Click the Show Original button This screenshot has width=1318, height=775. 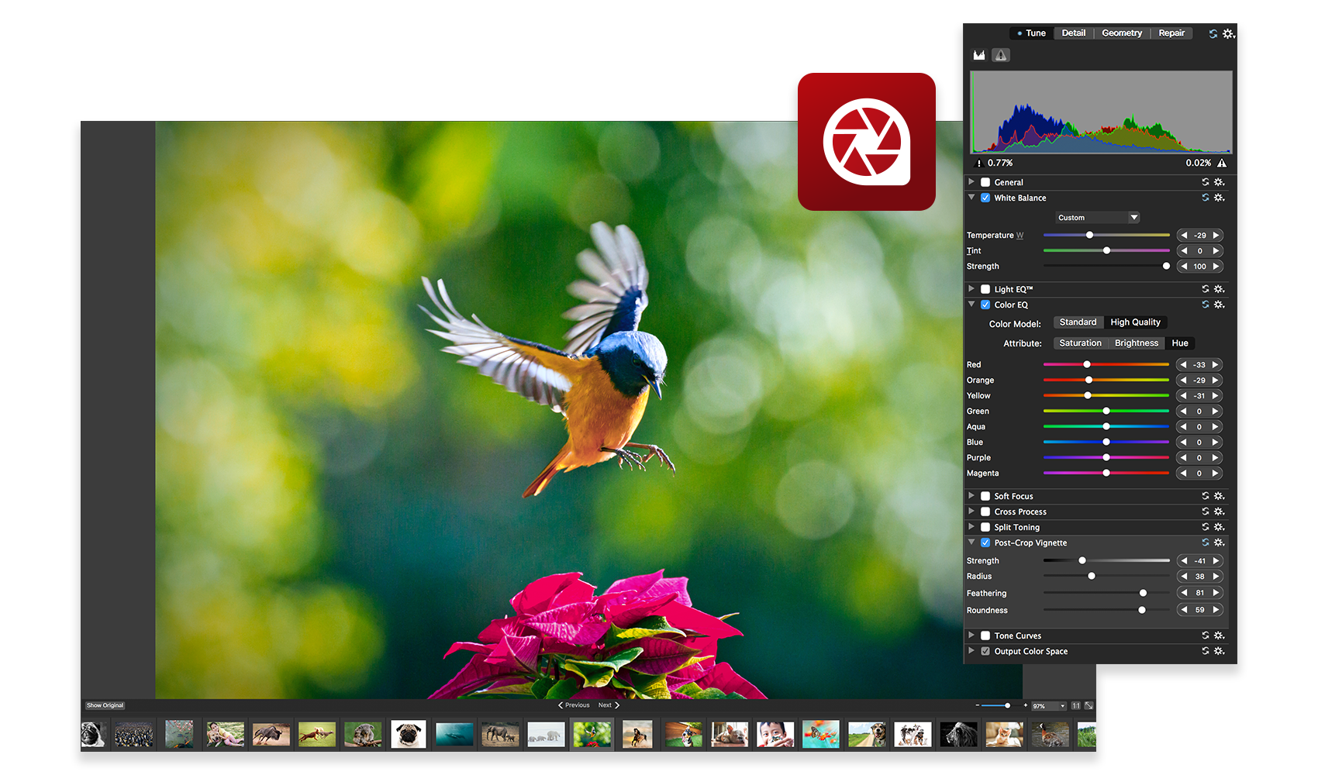click(x=105, y=705)
